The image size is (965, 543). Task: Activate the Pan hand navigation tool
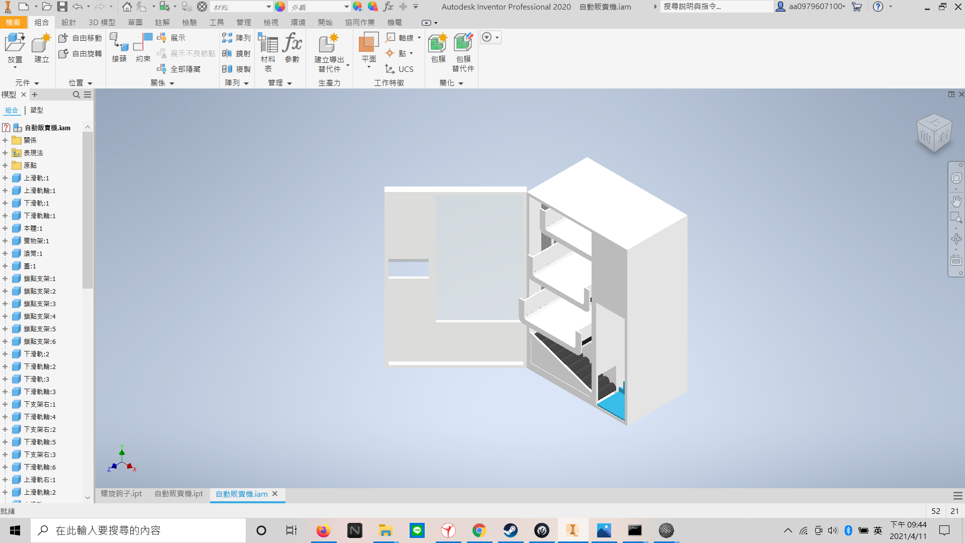pos(956,201)
